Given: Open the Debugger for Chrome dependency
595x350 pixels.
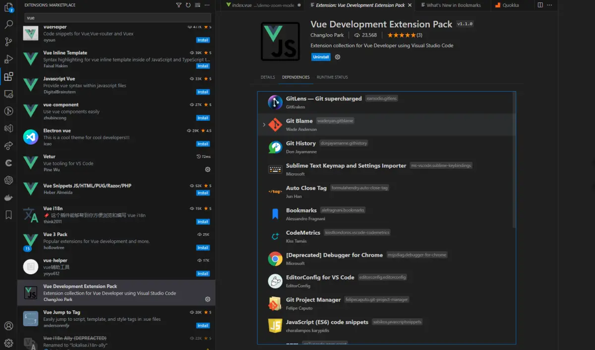Looking at the screenshot, I should (x=387, y=258).
